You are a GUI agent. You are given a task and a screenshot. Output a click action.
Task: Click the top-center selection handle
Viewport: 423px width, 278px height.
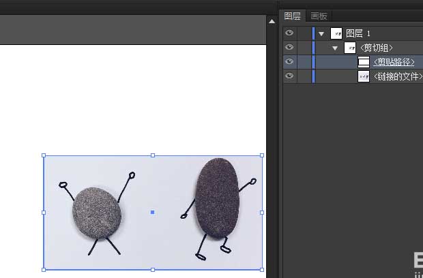(152, 155)
